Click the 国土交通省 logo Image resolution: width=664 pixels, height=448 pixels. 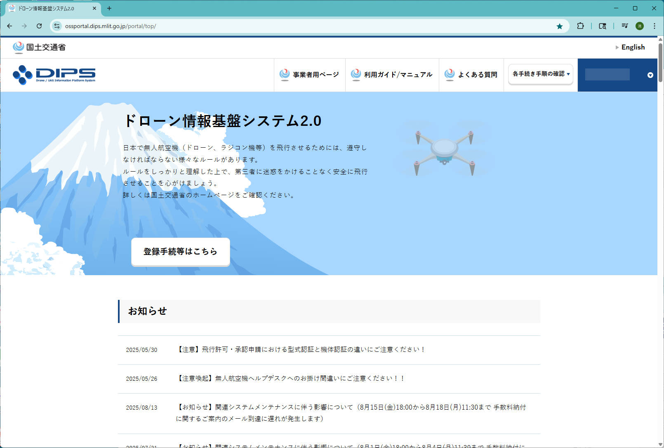[39, 47]
